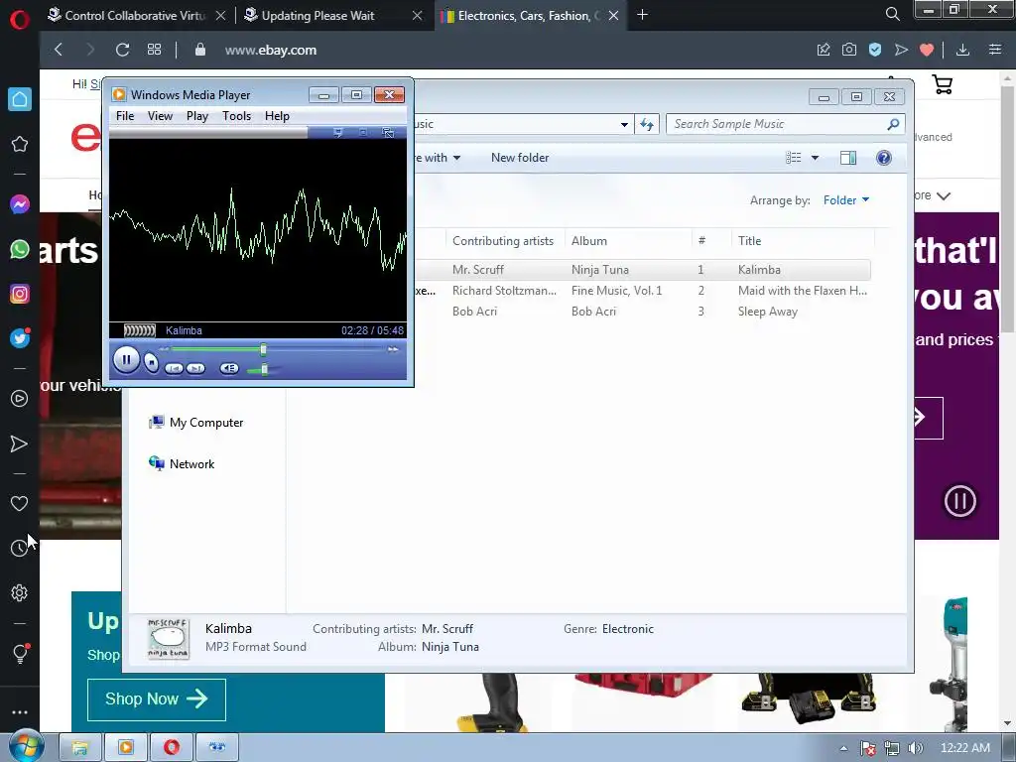1016x762 pixels.
Task: Open My Computer in navigation pane
Action: [195, 423]
